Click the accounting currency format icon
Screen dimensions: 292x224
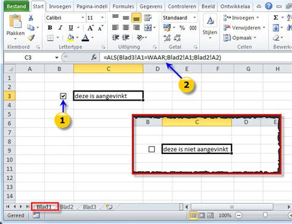coord(167,28)
